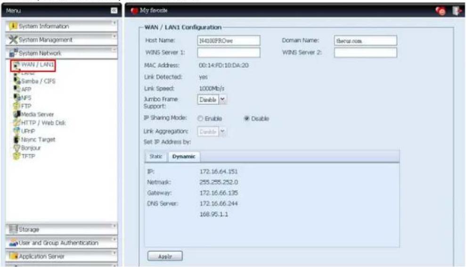Click the Application Server icon
The height and width of the screenshot is (267, 466).
pyautogui.click(x=13, y=256)
